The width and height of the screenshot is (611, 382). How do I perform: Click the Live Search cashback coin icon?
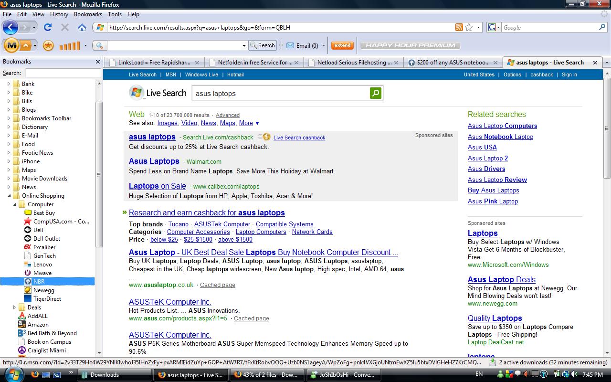click(x=265, y=137)
